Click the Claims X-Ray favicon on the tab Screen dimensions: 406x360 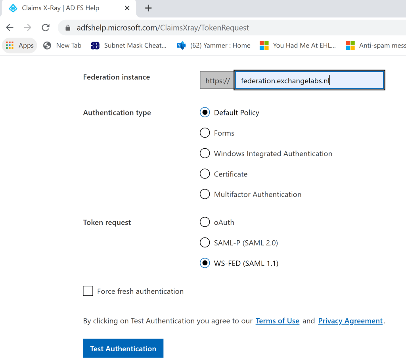click(12, 8)
